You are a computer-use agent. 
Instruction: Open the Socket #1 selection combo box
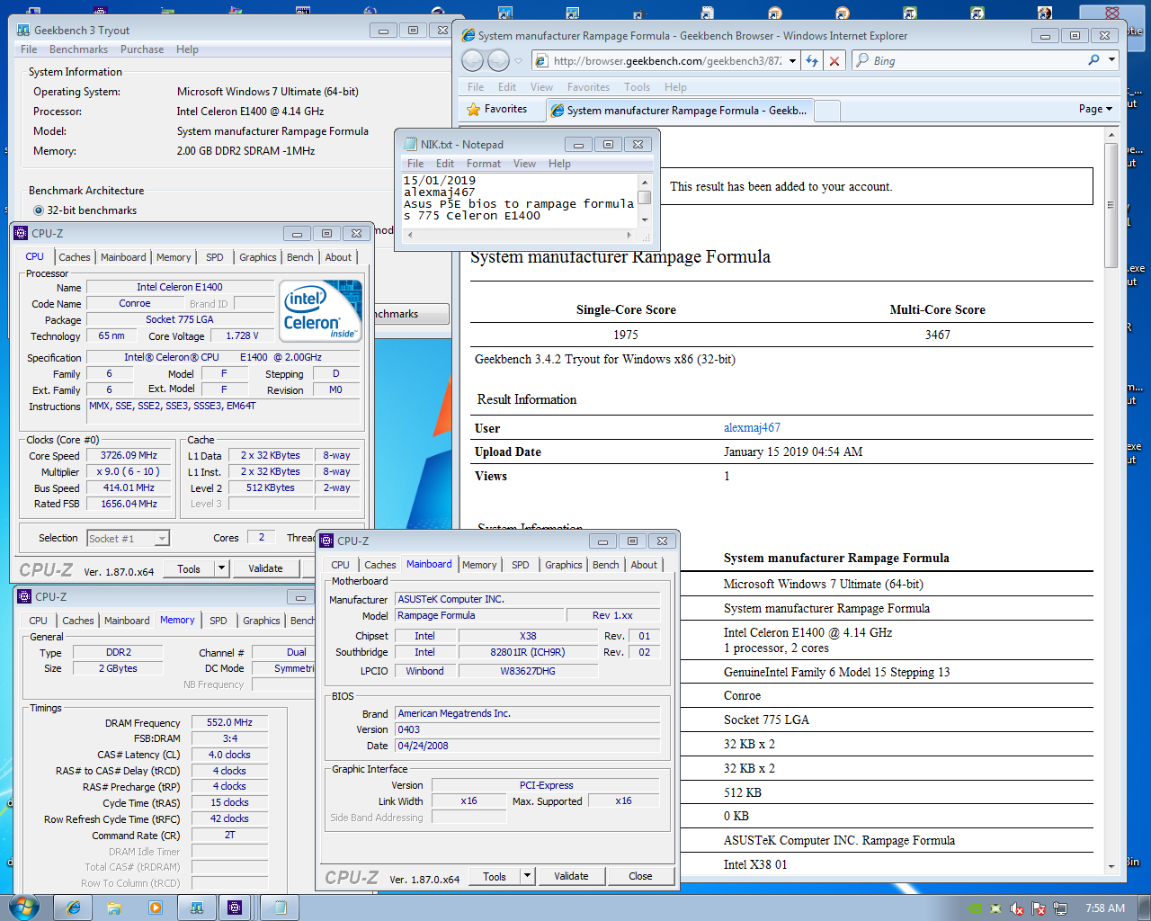[x=128, y=538]
